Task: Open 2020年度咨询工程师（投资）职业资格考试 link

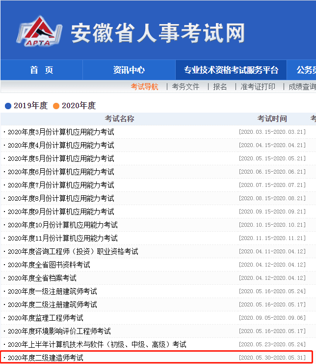Action: [73, 251]
